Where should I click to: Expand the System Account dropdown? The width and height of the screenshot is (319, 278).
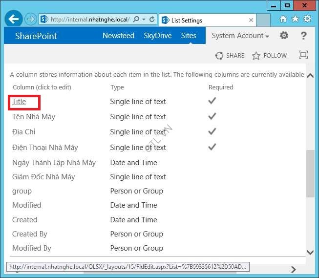(x=240, y=36)
